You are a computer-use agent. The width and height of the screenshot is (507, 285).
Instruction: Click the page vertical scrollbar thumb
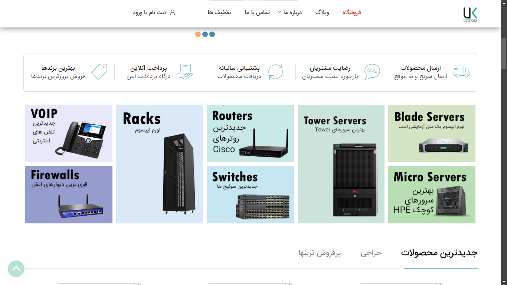coord(504,53)
